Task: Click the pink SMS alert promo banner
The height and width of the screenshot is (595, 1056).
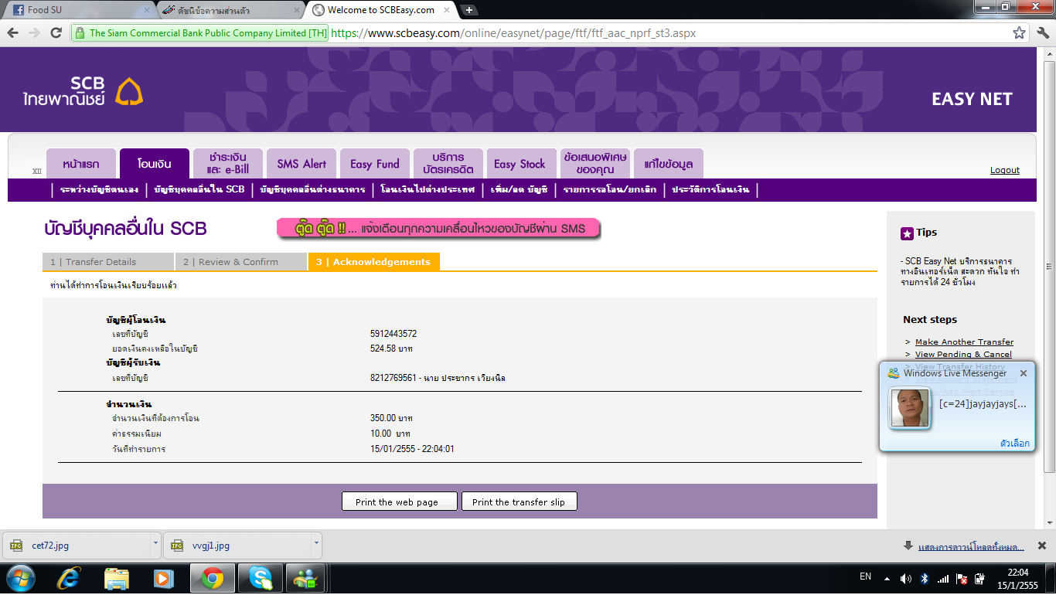Action: click(x=439, y=229)
